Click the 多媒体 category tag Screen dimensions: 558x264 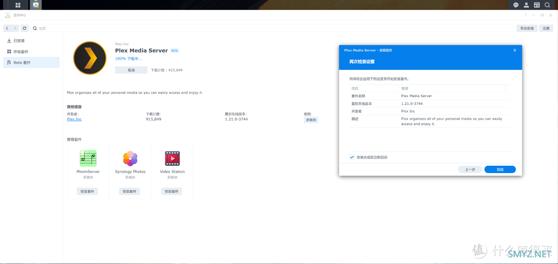(x=311, y=120)
